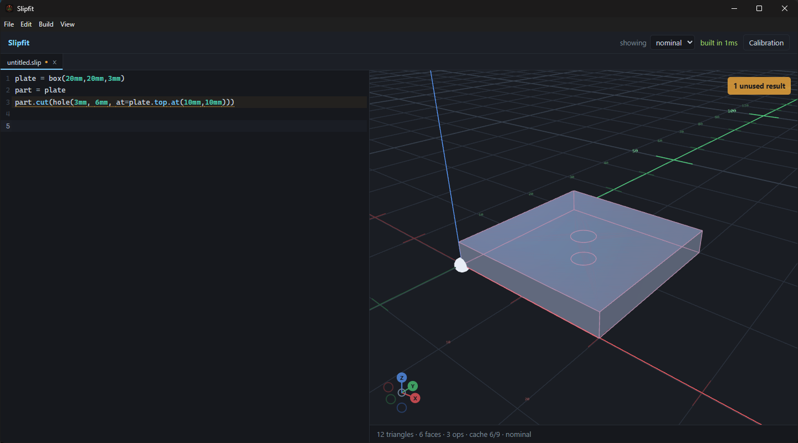Click the hollow green negative-Y gizmo circle
Viewport: 798px width, 443px height.
coord(391,399)
